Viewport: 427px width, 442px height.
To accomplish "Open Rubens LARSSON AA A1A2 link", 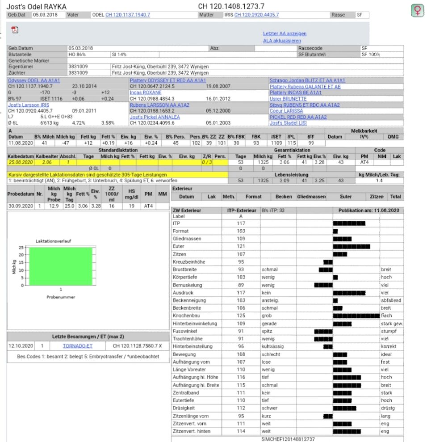I will pyautogui.click(x=159, y=105).
